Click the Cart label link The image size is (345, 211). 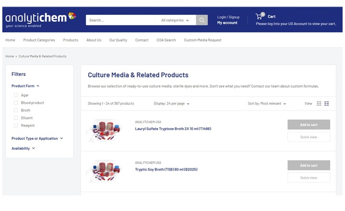click(x=272, y=16)
